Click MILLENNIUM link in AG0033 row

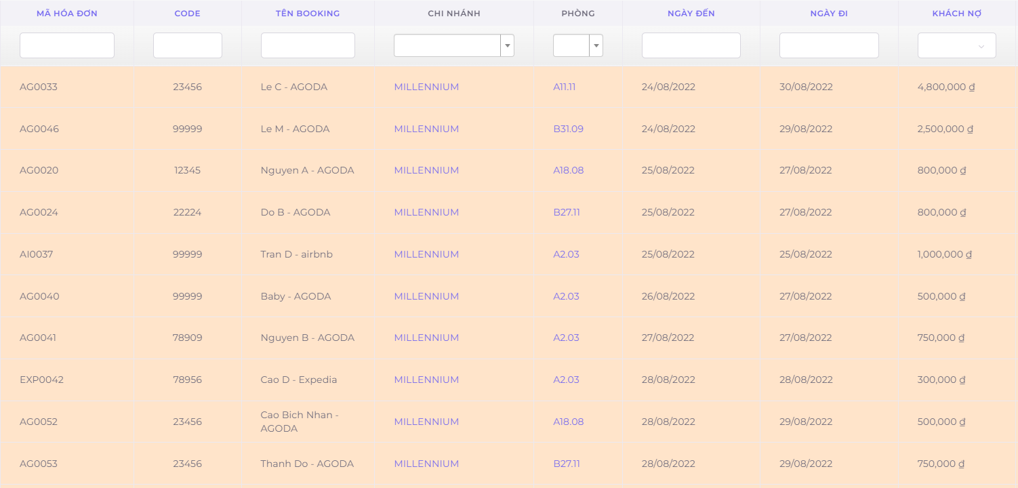[x=426, y=87]
